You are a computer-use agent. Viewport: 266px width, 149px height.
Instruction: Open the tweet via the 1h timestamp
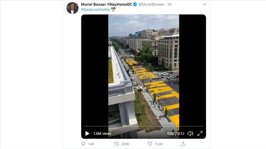(x=170, y=4)
